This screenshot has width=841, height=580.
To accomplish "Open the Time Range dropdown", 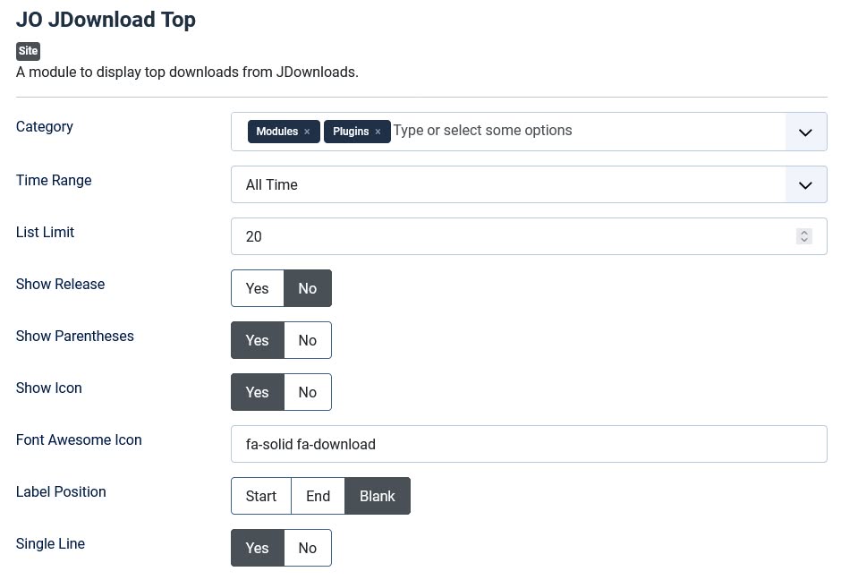I will [x=804, y=184].
